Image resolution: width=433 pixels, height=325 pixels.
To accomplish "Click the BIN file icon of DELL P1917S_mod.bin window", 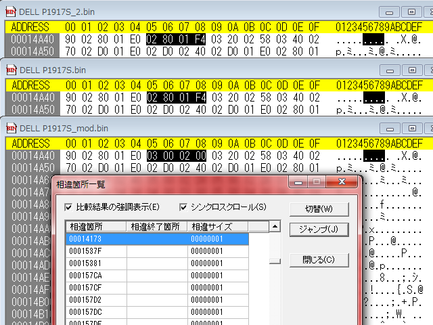I will 12,128.
